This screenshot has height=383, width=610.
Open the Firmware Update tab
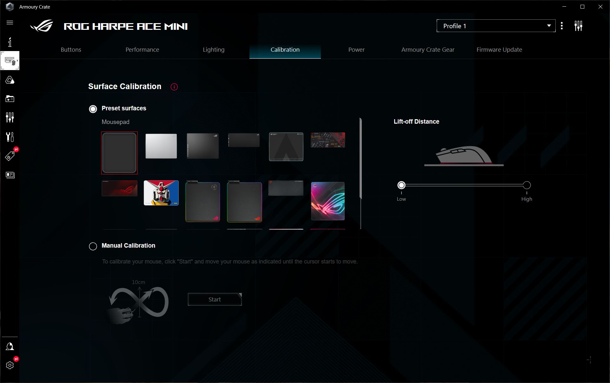(x=499, y=49)
